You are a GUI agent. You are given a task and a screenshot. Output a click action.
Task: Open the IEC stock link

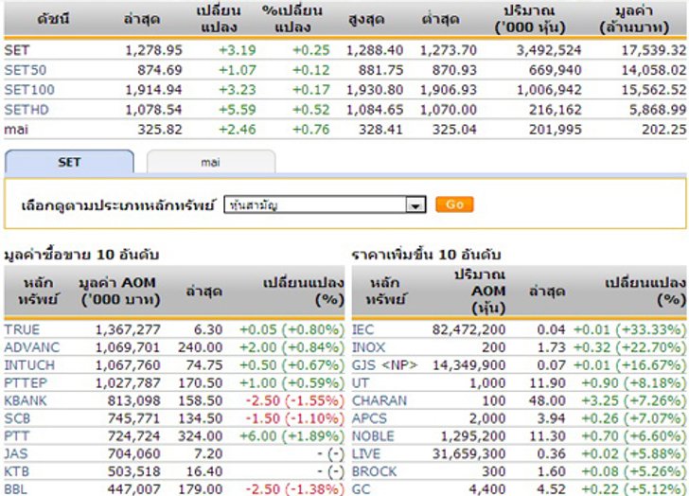[x=363, y=329]
